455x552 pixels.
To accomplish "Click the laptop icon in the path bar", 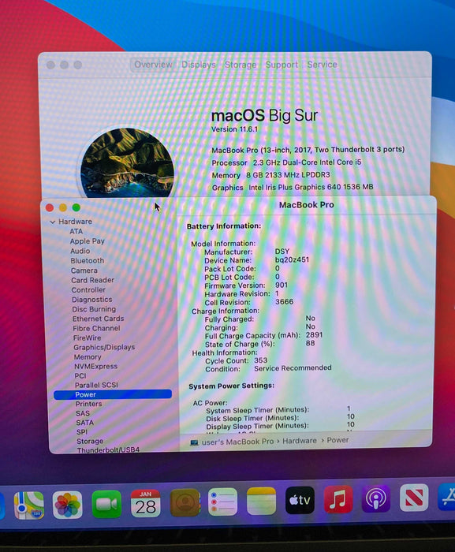I will click(194, 442).
